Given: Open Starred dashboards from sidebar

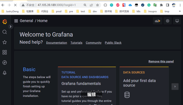Looking at the screenshot, I should pyautogui.click(x=5, y=42).
